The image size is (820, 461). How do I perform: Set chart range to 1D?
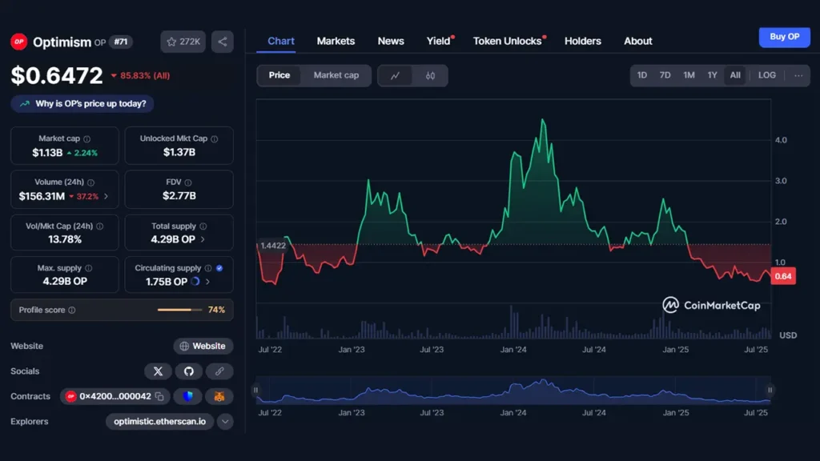click(641, 75)
